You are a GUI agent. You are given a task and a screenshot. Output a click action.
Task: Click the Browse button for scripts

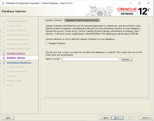pos(126,59)
